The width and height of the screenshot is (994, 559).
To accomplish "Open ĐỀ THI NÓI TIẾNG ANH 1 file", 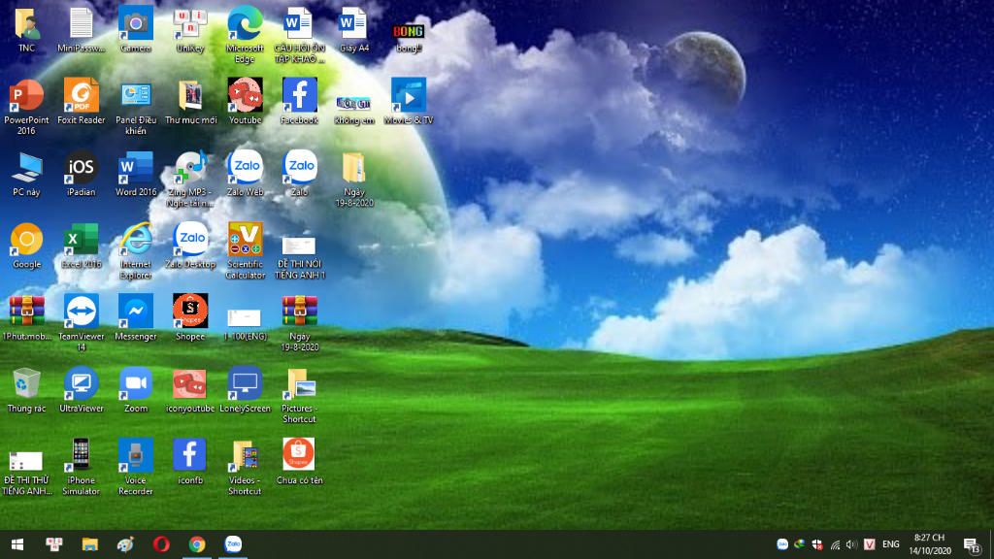I will [299, 246].
